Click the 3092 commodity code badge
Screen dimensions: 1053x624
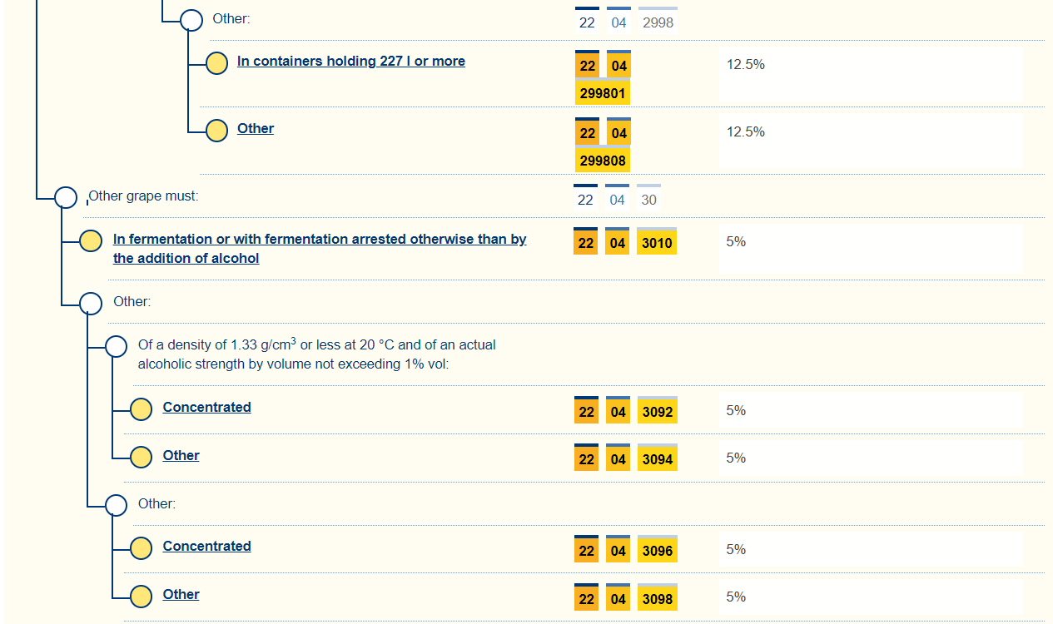[x=658, y=412]
